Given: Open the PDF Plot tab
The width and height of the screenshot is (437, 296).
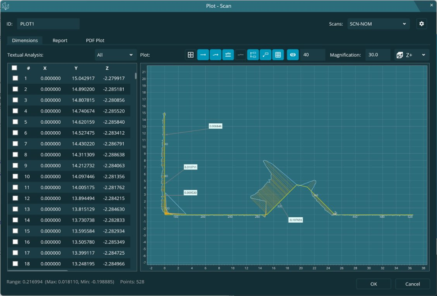Looking at the screenshot, I should pyautogui.click(x=95, y=40).
